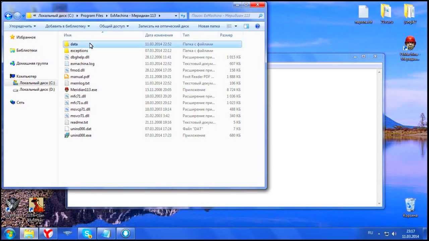Image resolution: width=429 pixels, height=241 pixels.
Task: Select the mfc71u.dll file name
Action: (x=79, y=103)
